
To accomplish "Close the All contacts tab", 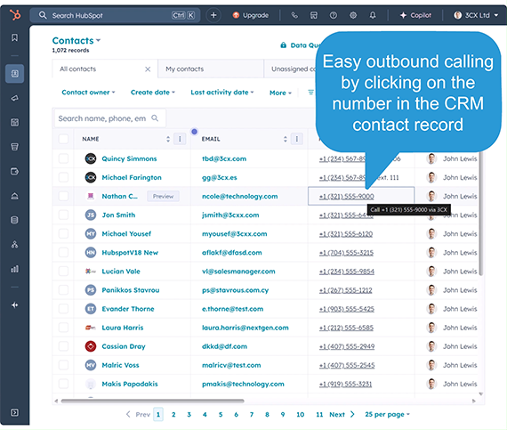I will coord(148,69).
